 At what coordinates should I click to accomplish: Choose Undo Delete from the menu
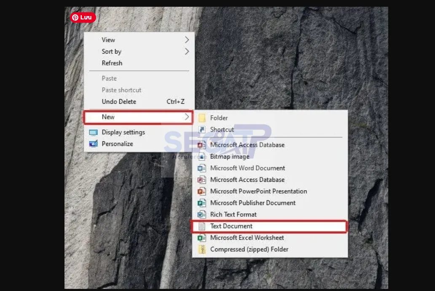coord(118,101)
